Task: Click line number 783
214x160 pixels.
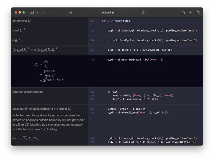Action: pyautogui.click(x=93, y=92)
